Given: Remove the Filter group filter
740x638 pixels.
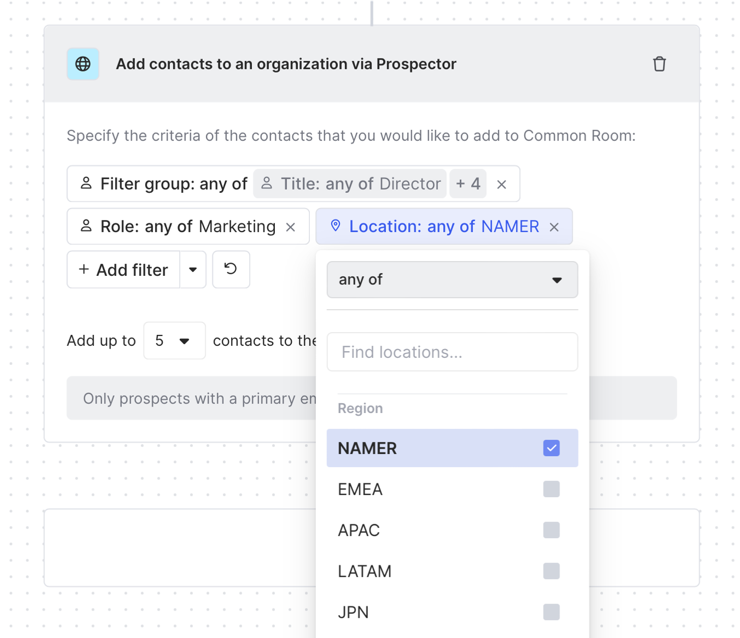Looking at the screenshot, I should [x=502, y=185].
